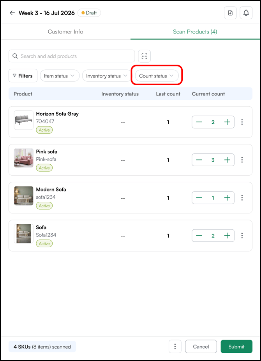The height and width of the screenshot is (361, 261).
Task: Focus the Search and add products field
Action: click(72, 56)
